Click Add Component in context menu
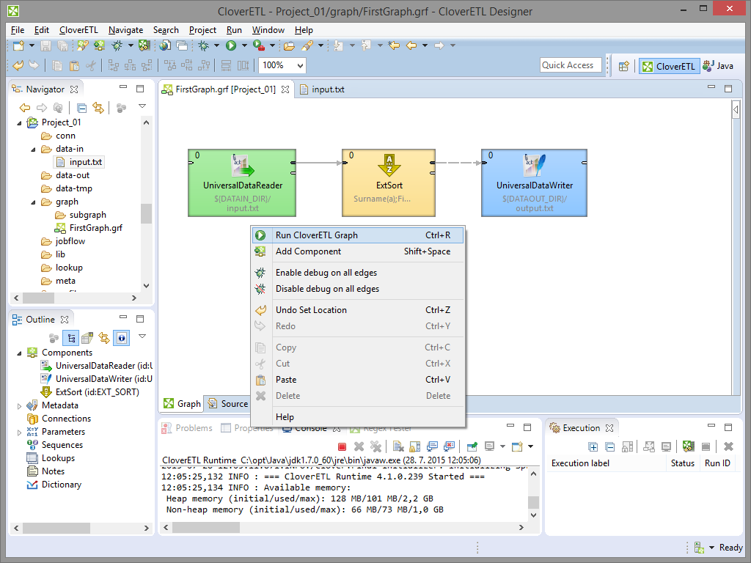This screenshot has height=563, width=751. click(x=308, y=251)
